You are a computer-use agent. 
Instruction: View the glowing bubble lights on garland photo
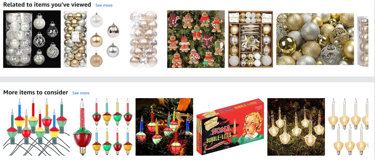coord(164,127)
